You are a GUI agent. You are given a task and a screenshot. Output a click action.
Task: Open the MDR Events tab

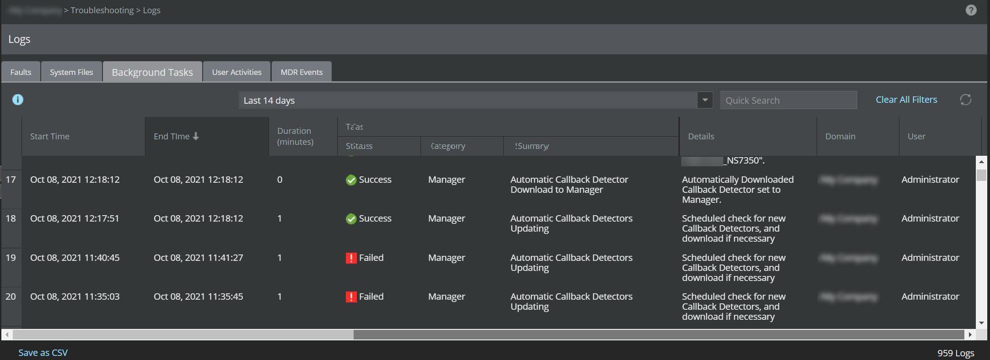click(301, 72)
